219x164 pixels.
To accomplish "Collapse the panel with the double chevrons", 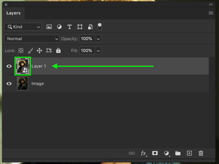I will point(211,4).
